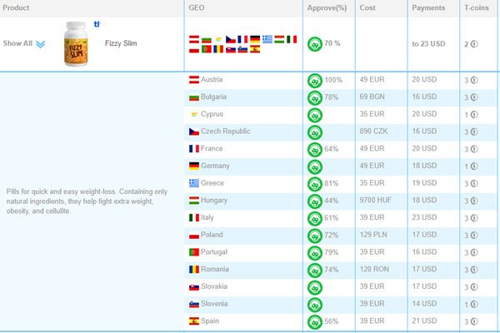
Task: Click the 44% approve value for Hungary
Action: click(x=332, y=201)
